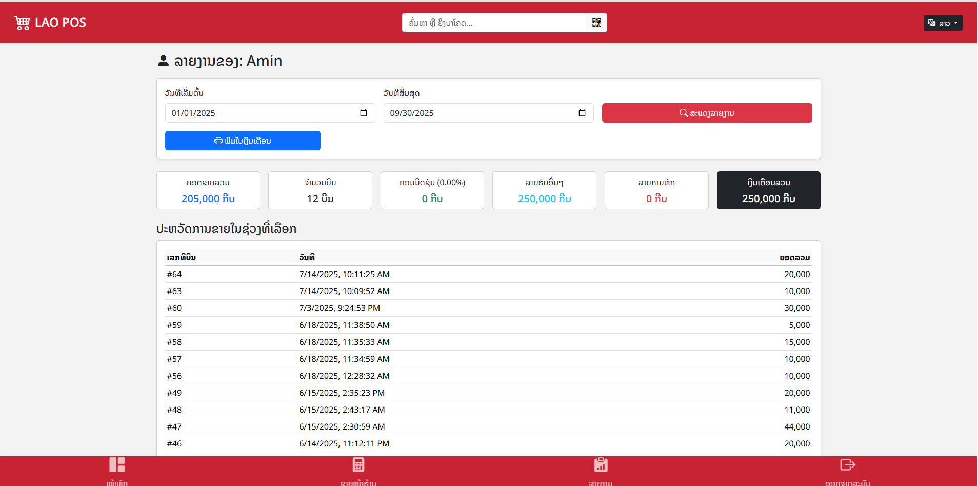This screenshot has height=486, width=978.
Task: Open the storefront sales calculator icon
Action: click(358, 465)
